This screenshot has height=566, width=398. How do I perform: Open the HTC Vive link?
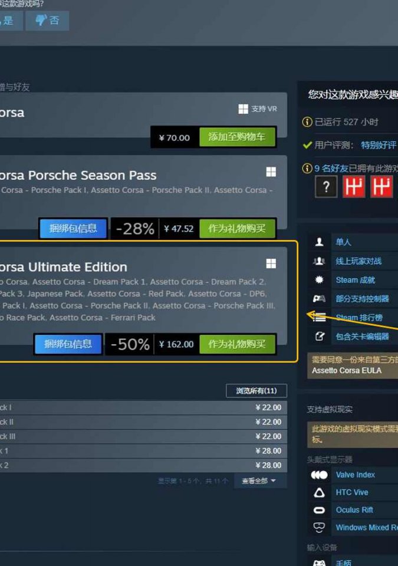click(x=352, y=492)
